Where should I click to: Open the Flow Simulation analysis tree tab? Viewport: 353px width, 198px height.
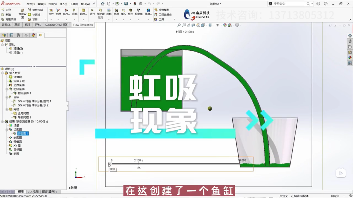41,35
